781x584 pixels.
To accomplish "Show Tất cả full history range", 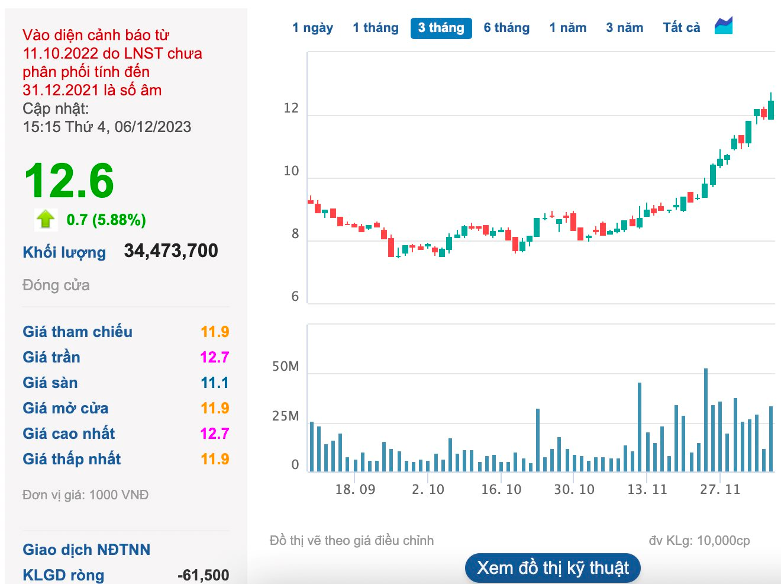I will [681, 28].
